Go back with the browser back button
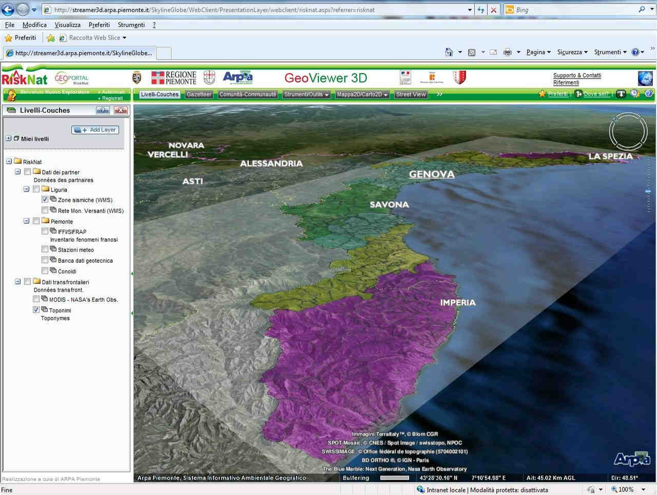657x495 pixels. (8, 9)
